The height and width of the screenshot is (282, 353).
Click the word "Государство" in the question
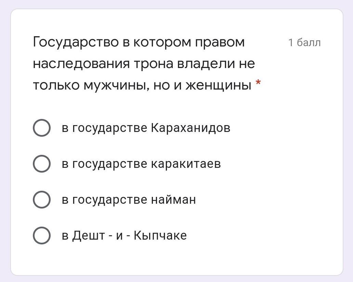(x=75, y=42)
